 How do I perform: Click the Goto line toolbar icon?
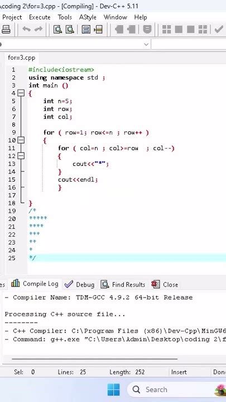98,29
